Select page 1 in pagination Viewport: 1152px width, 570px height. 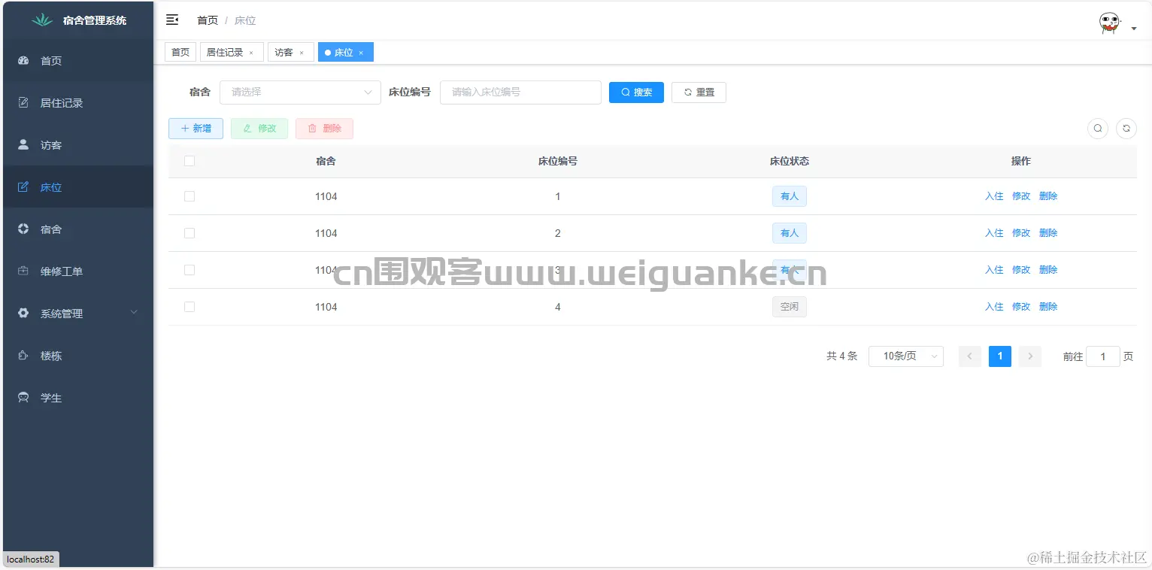pos(1000,356)
